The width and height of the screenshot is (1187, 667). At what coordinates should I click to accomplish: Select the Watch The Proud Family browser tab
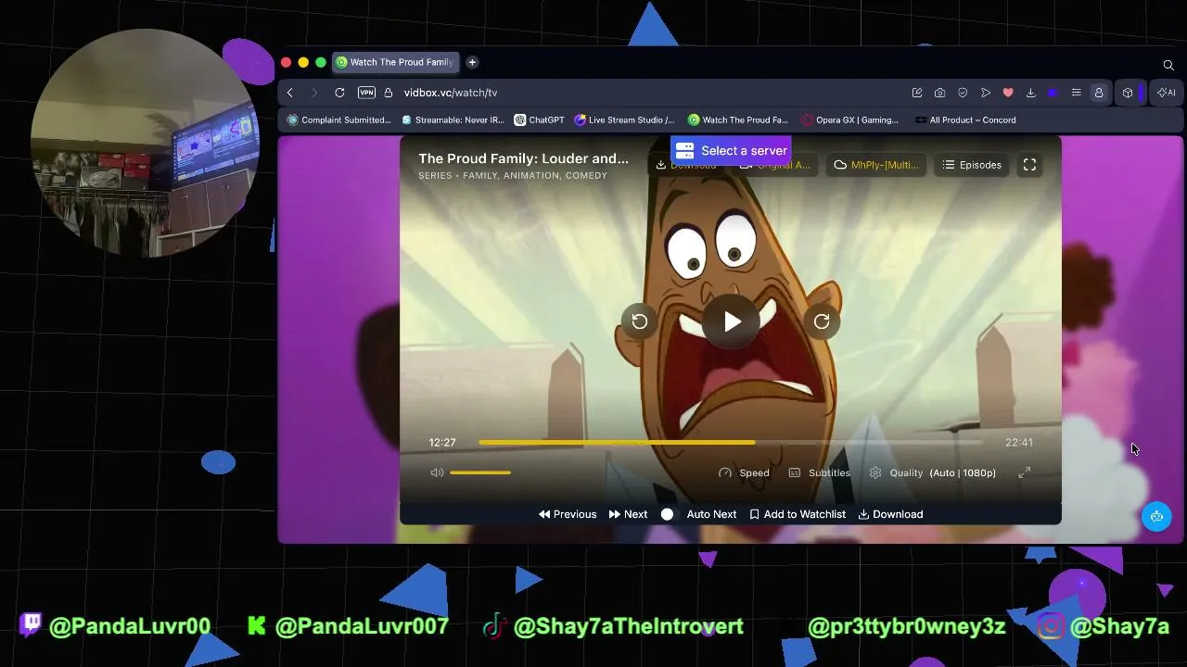[x=395, y=62]
